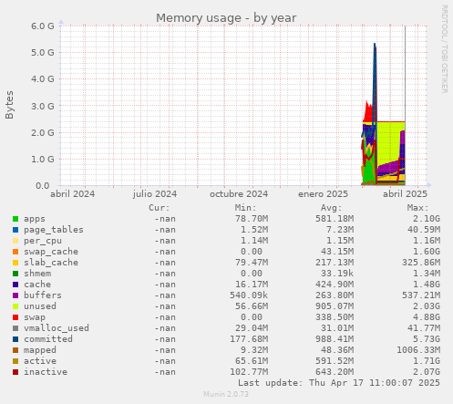Click the blue page_tables legend swatch
The image size is (453, 404).
click(x=15, y=230)
